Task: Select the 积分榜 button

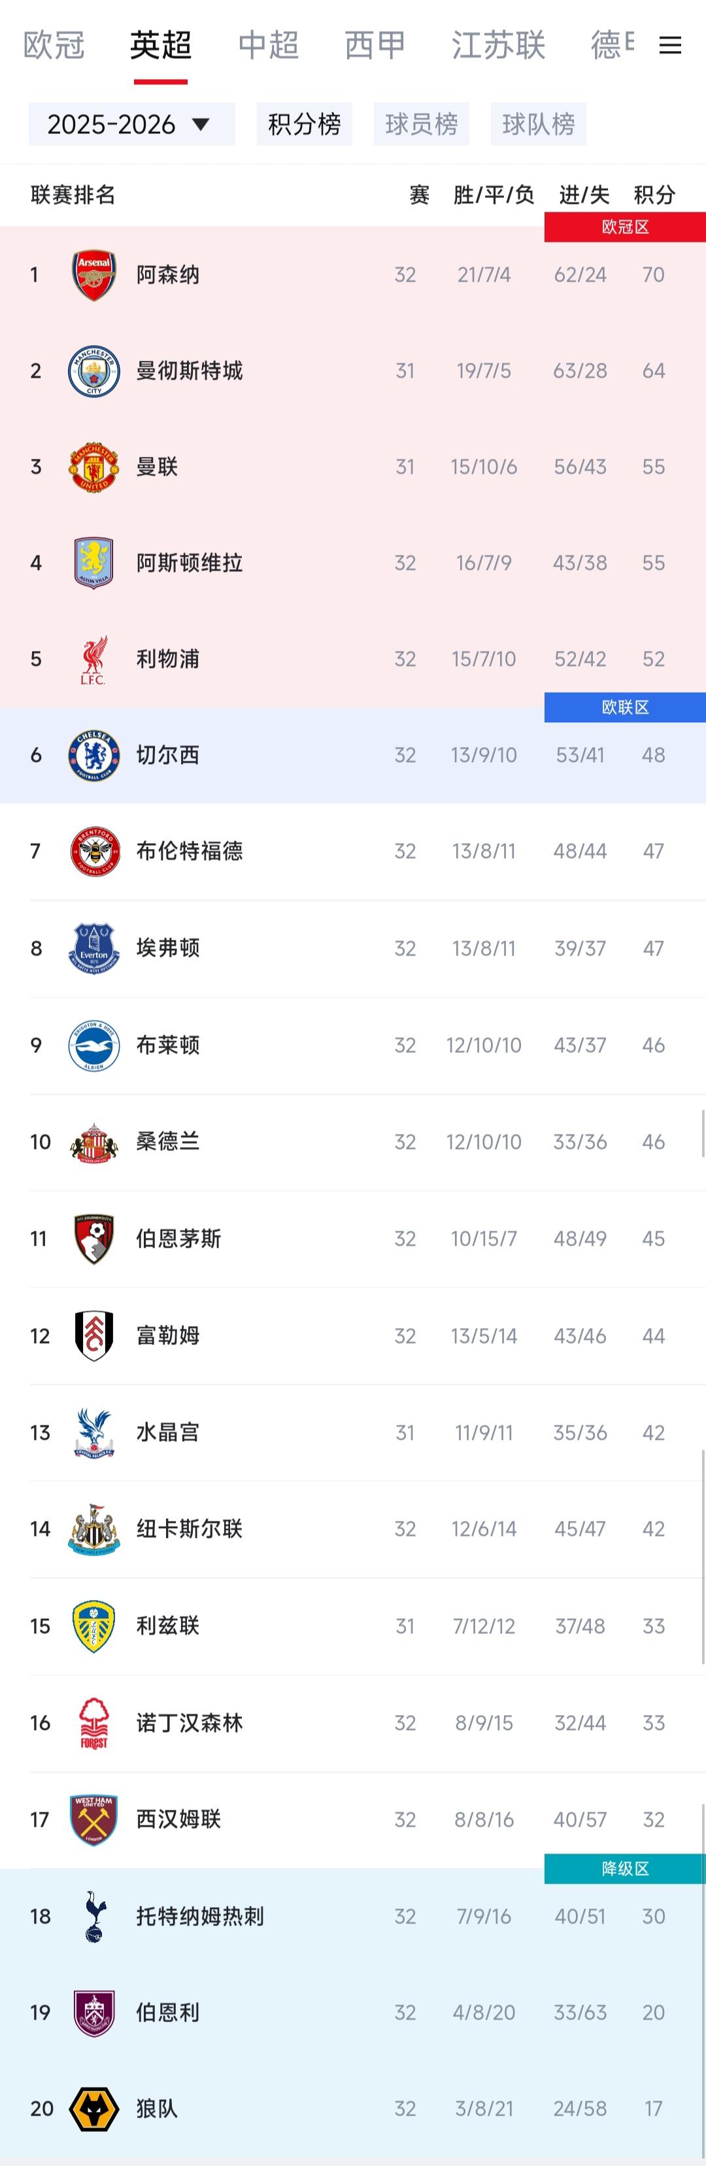Action: tap(305, 124)
